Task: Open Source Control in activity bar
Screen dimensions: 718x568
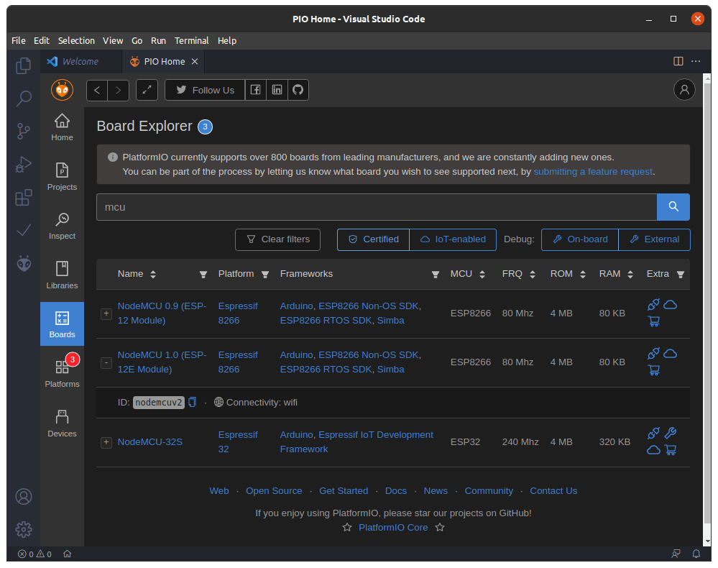Action: pos(23,131)
